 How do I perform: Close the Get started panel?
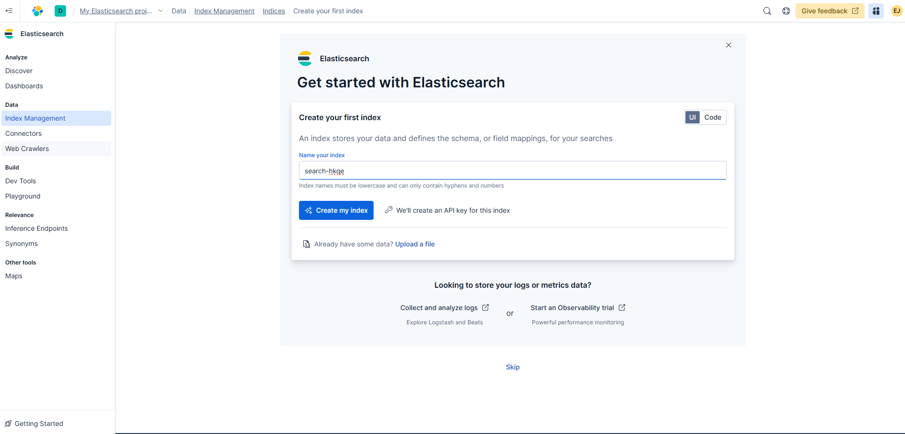click(729, 45)
